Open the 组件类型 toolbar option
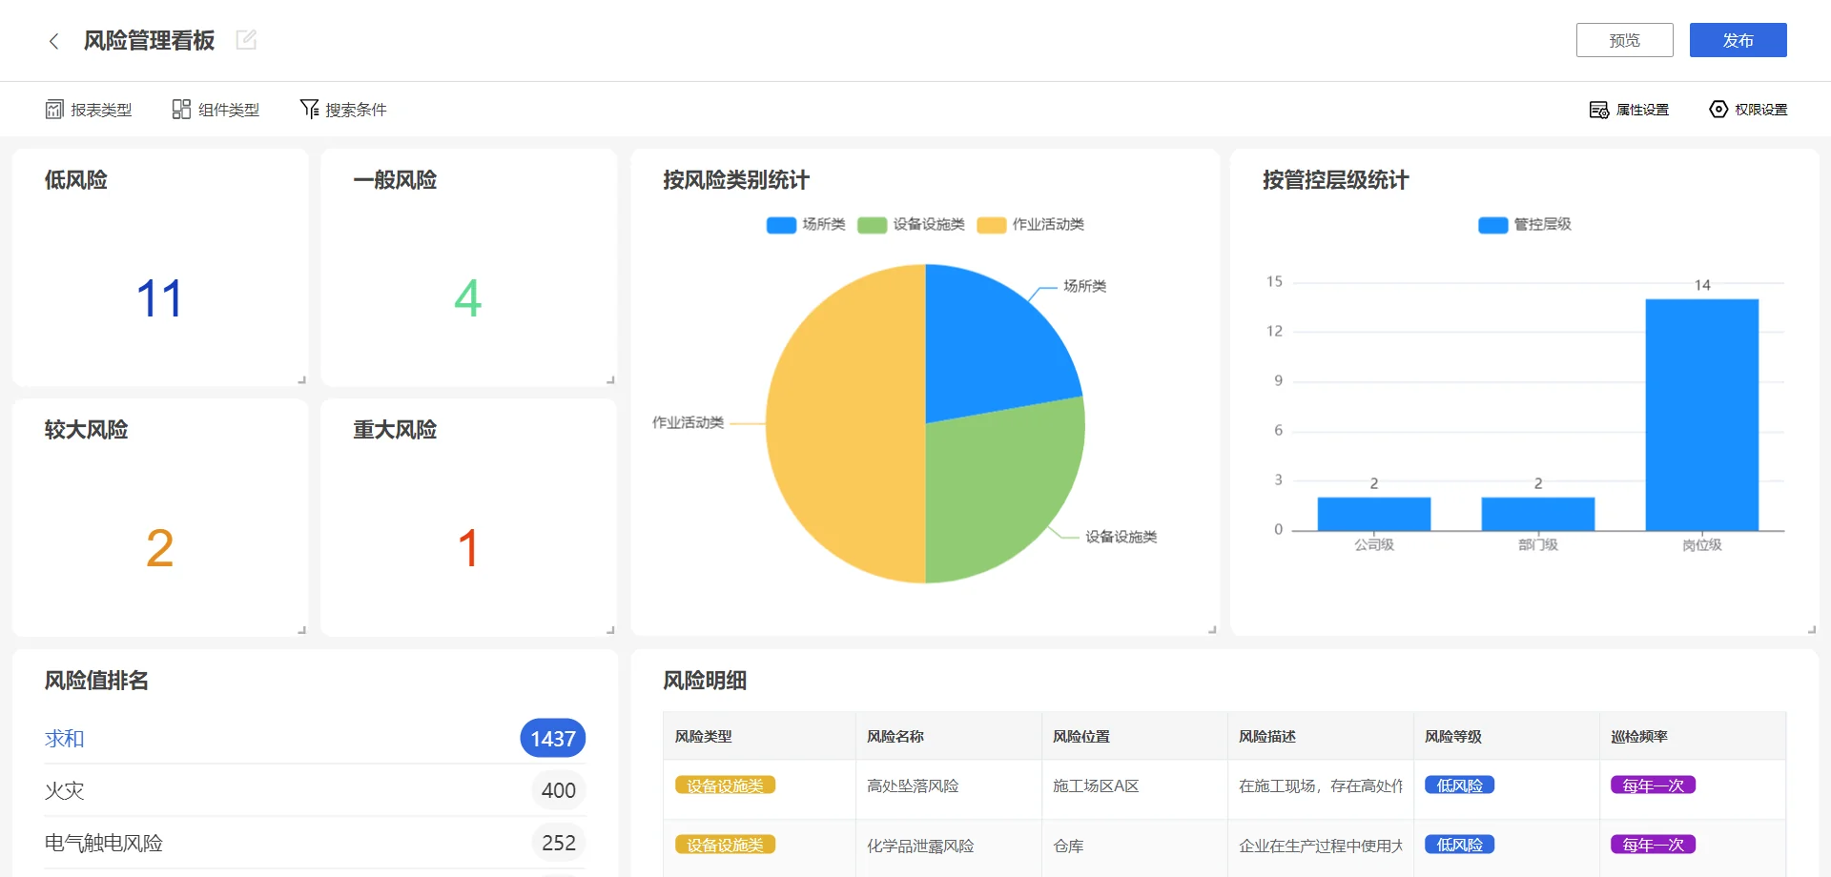1831x877 pixels. point(216,110)
